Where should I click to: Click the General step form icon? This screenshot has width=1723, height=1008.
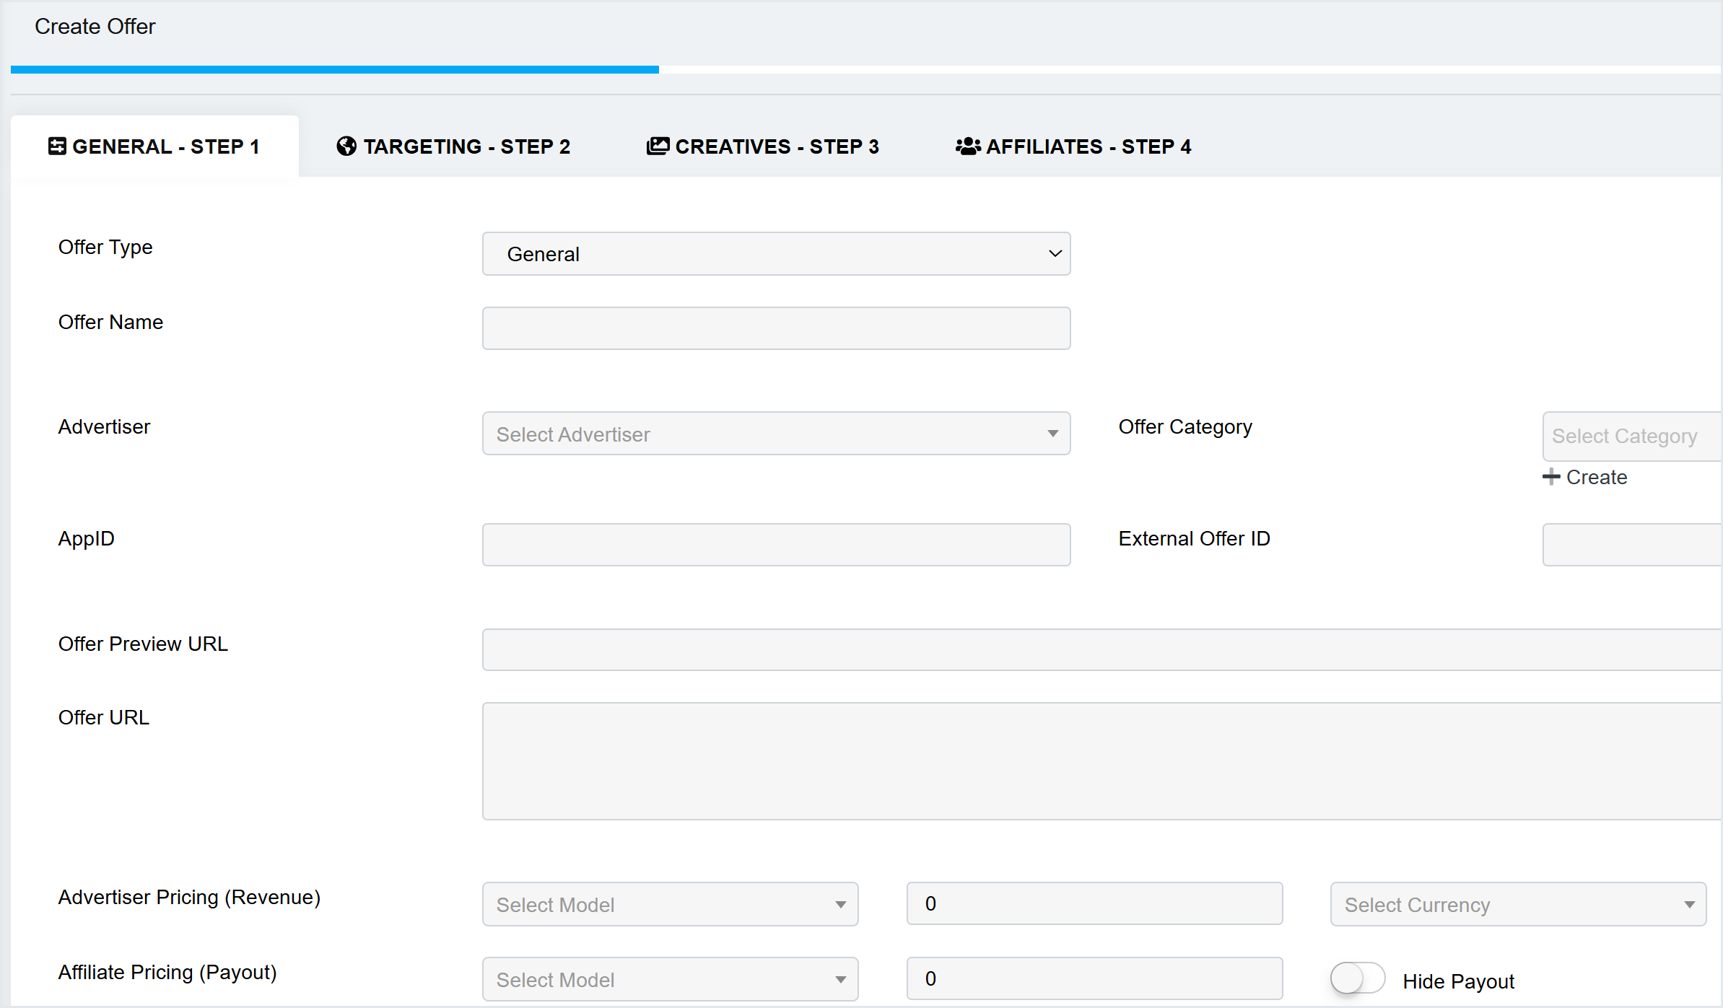tap(57, 146)
